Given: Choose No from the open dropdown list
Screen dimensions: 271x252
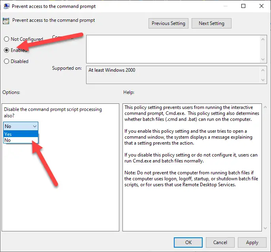Looking at the screenshot, I should (21, 140).
